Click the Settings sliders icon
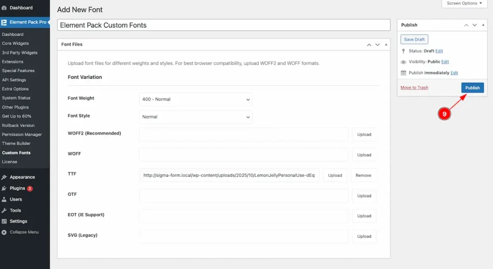This screenshot has height=269, width=493. pos(4,221)
